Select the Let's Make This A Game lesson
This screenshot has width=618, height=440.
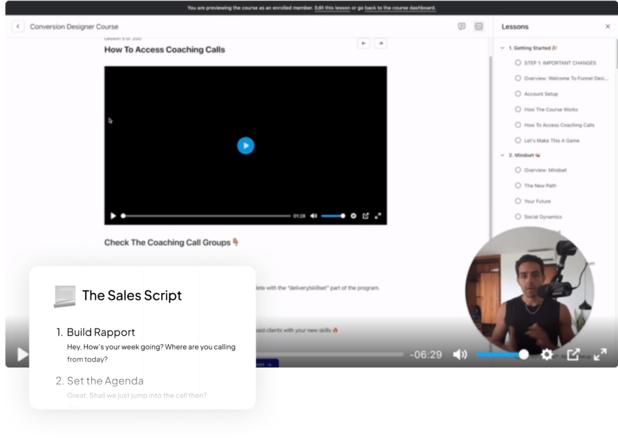pos(551,140)
